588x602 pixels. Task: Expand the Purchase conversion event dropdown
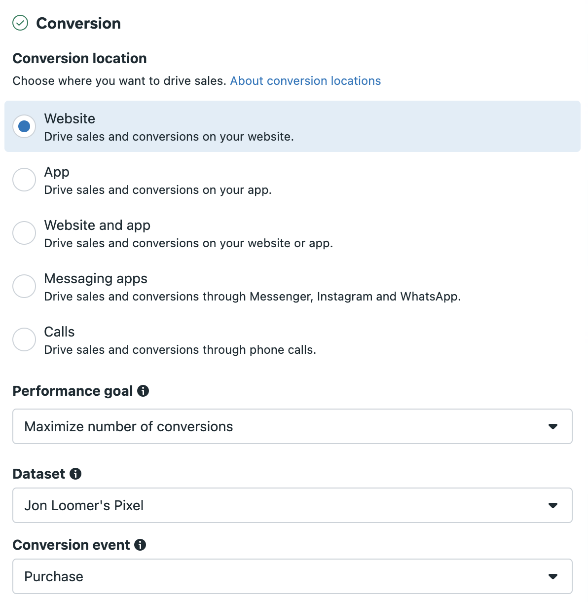[x=293, y=576]
